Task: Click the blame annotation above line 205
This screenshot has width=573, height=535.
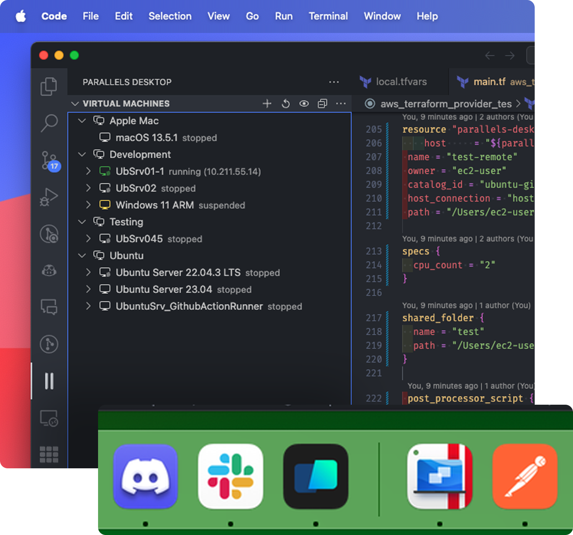Action: click(468, 117)
